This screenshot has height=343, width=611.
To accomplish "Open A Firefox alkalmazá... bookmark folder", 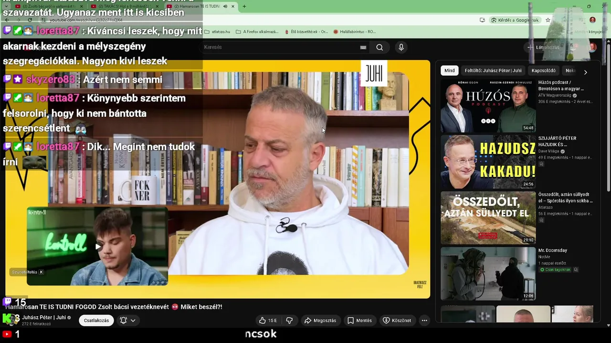I will 257,32.
